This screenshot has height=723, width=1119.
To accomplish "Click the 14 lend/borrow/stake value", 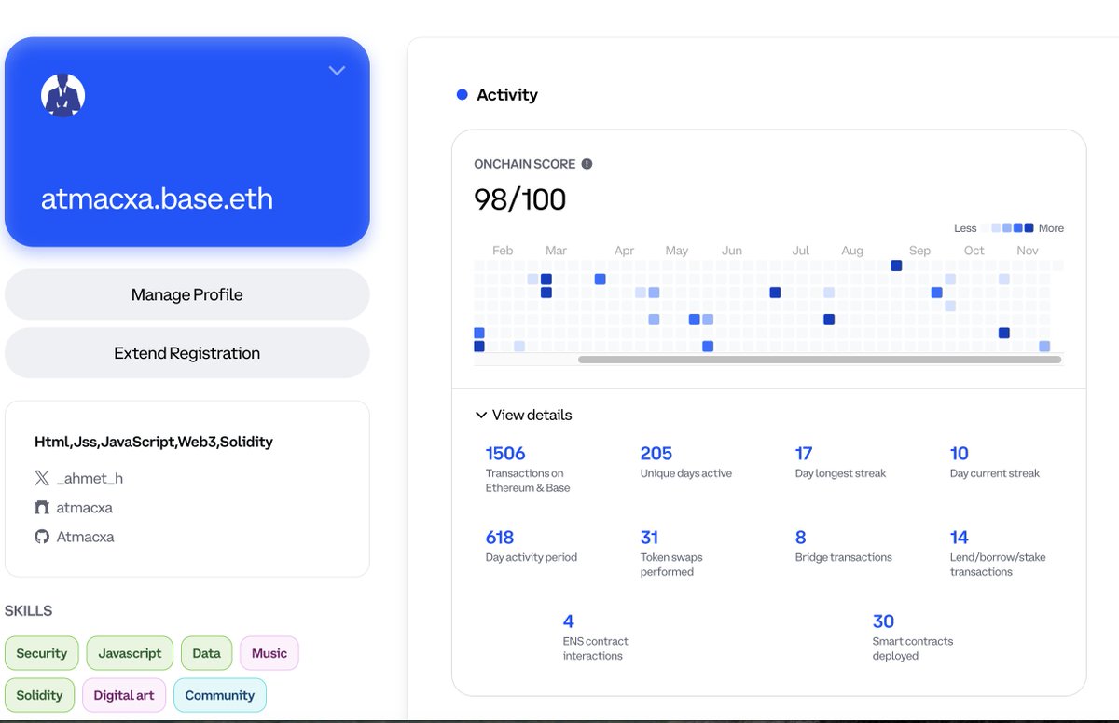I will tap(960, 538).
